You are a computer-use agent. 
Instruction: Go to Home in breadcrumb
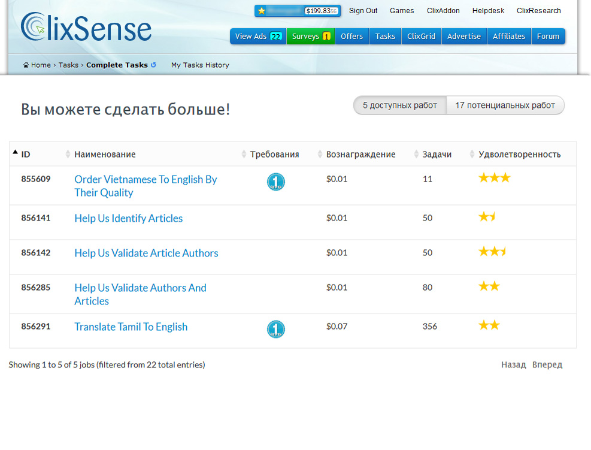point(41,65)
